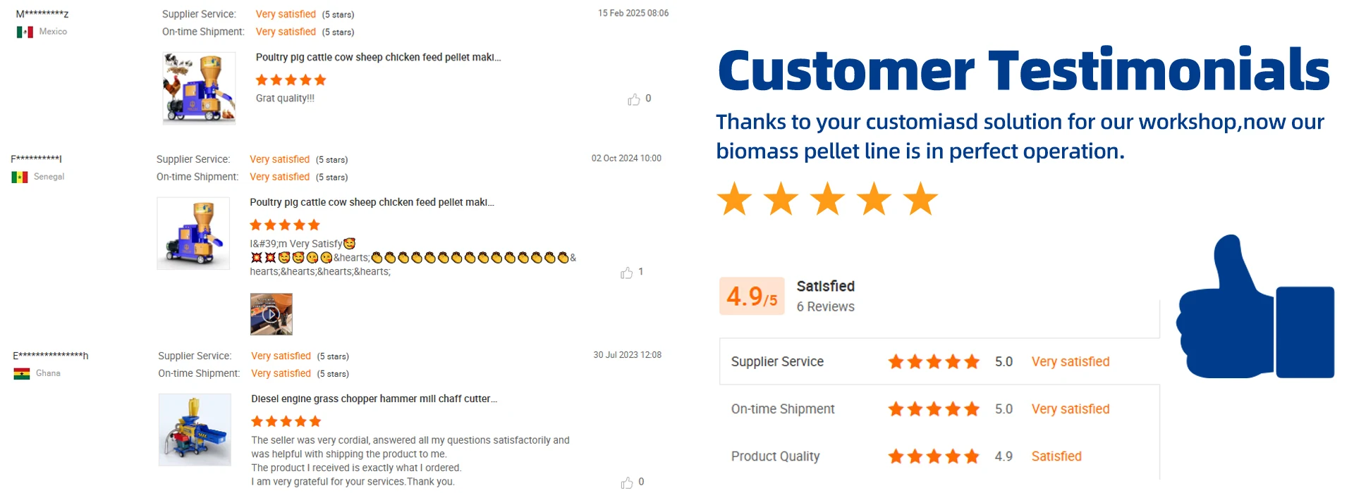The height and width of the screenshot is (493, 1354).
Task: Select the Supplier Service rating row
Action: (939, 361)
